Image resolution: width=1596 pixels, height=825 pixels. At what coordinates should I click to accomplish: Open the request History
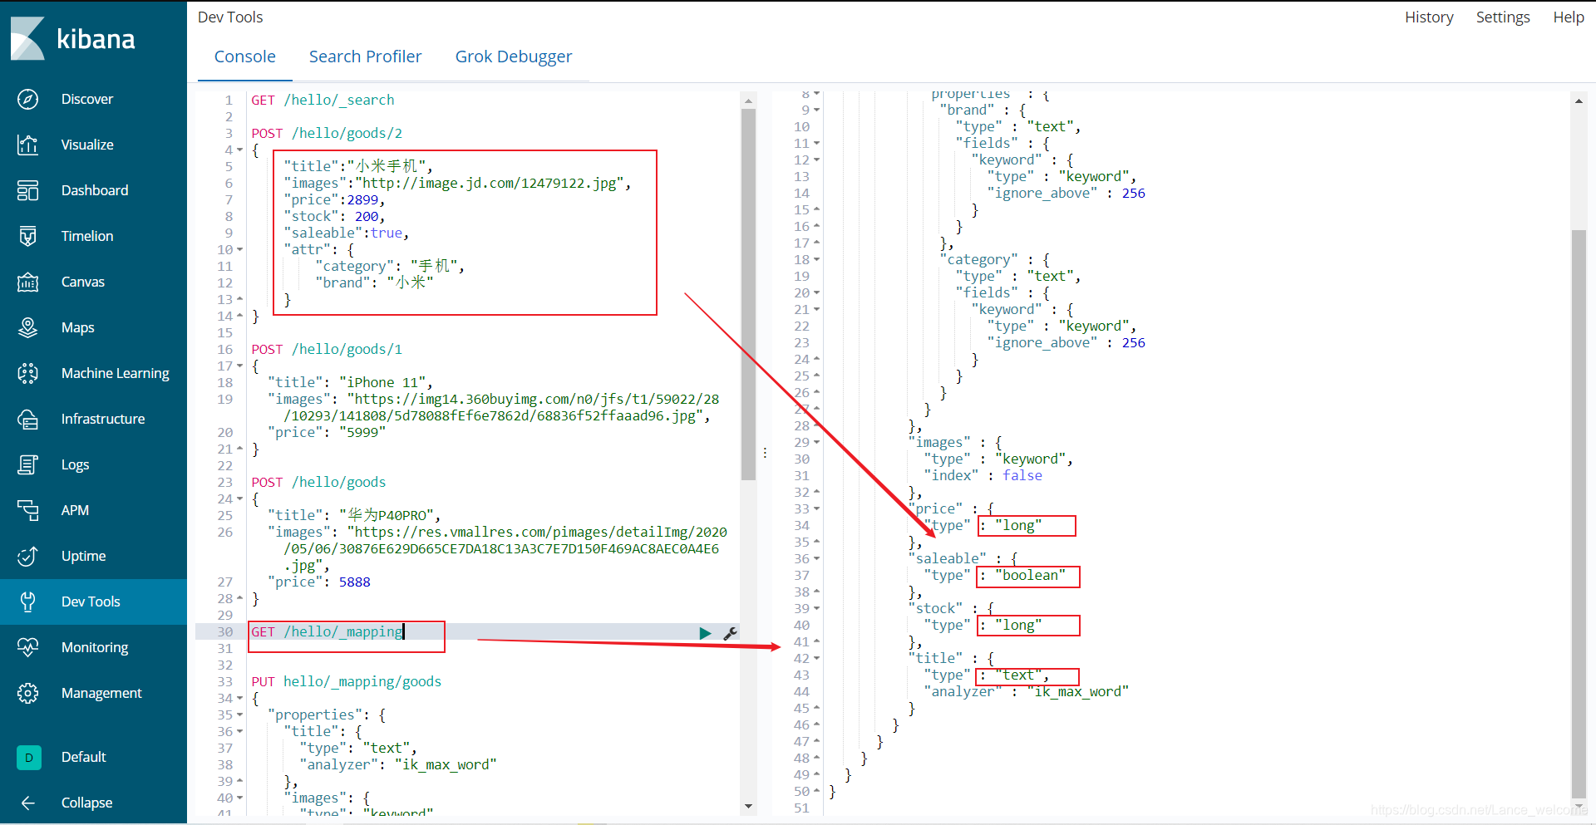(x=1428, y=17)
